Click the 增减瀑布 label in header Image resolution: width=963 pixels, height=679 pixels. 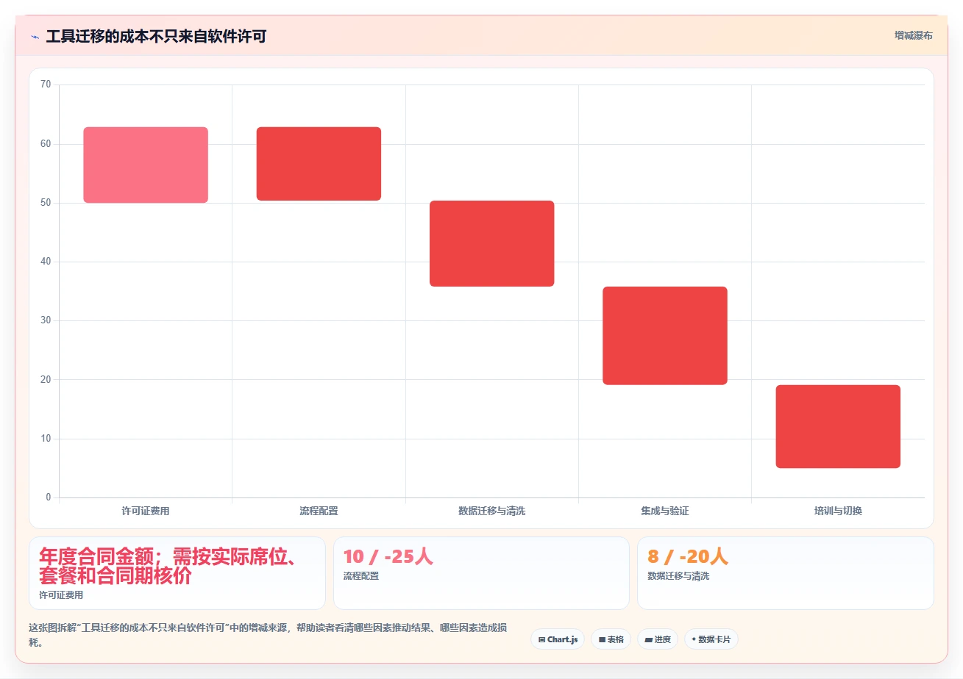914,35
